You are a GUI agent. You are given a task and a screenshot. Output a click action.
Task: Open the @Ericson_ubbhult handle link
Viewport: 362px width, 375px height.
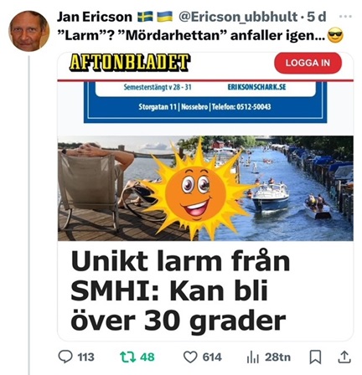(238, 17)
